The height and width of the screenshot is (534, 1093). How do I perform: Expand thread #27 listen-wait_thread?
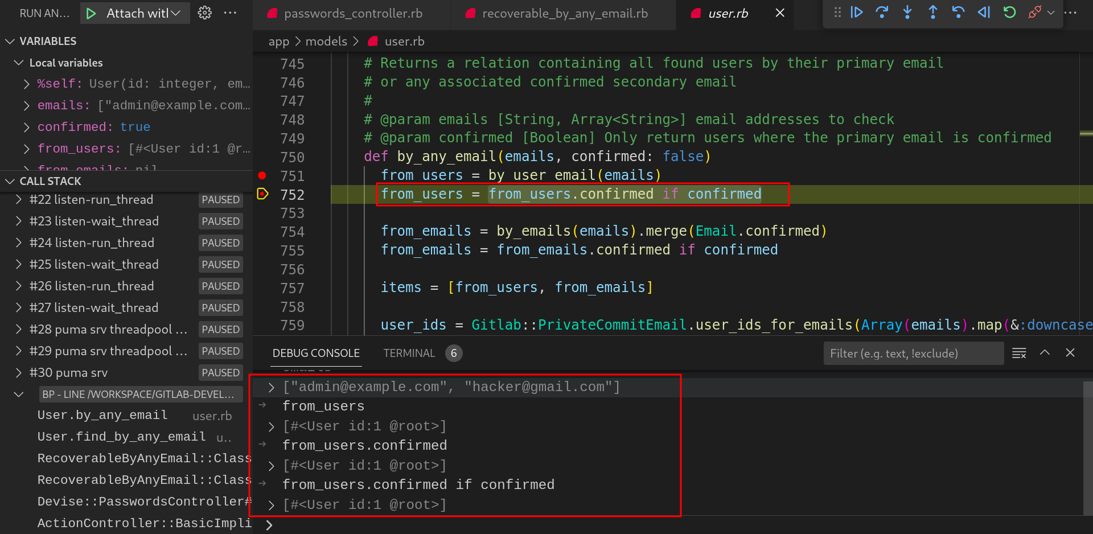19,307
